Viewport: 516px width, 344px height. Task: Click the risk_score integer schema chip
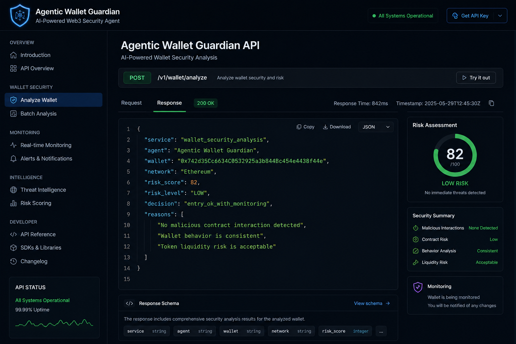(x=345, y=331)
